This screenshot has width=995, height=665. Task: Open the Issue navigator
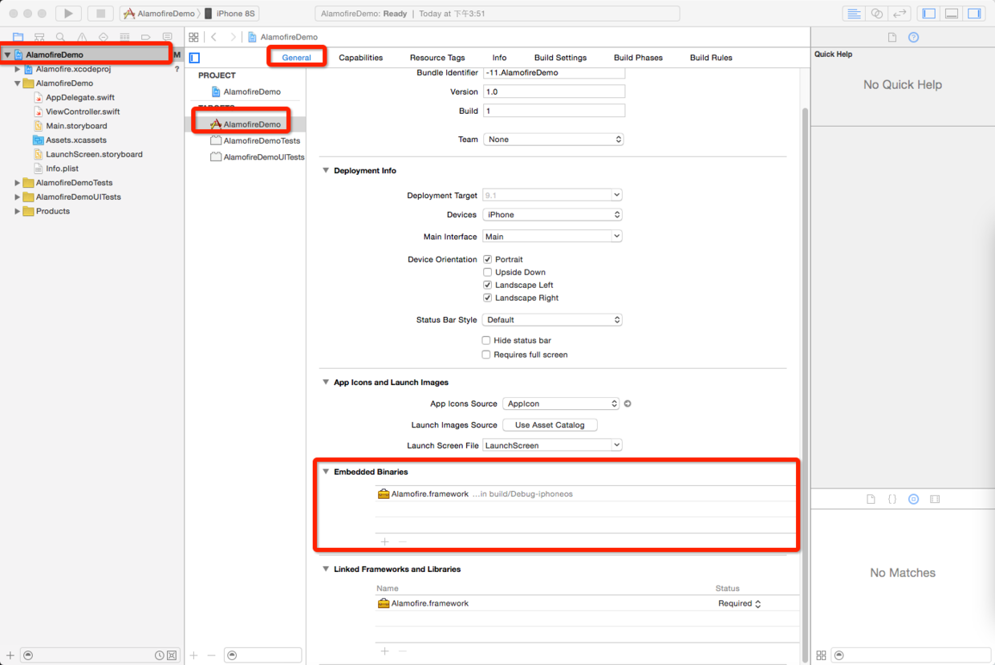coord(82,37)
